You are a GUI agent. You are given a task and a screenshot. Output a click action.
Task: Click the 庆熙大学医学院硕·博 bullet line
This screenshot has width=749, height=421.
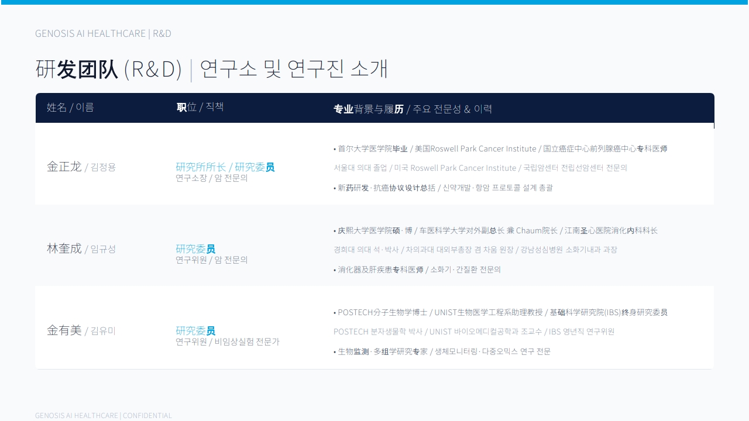496,230
